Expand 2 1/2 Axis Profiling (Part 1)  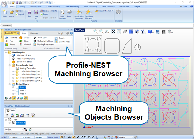[x=13, y=71]
